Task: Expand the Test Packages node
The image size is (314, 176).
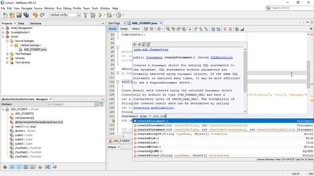Action: [7, 54]
